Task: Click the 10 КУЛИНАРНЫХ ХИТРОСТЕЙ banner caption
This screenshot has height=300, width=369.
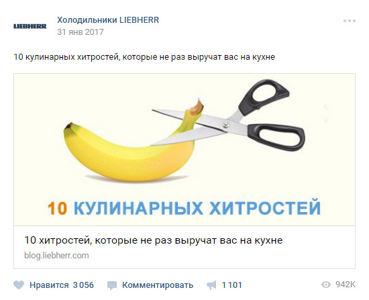Action: (184, 207)
